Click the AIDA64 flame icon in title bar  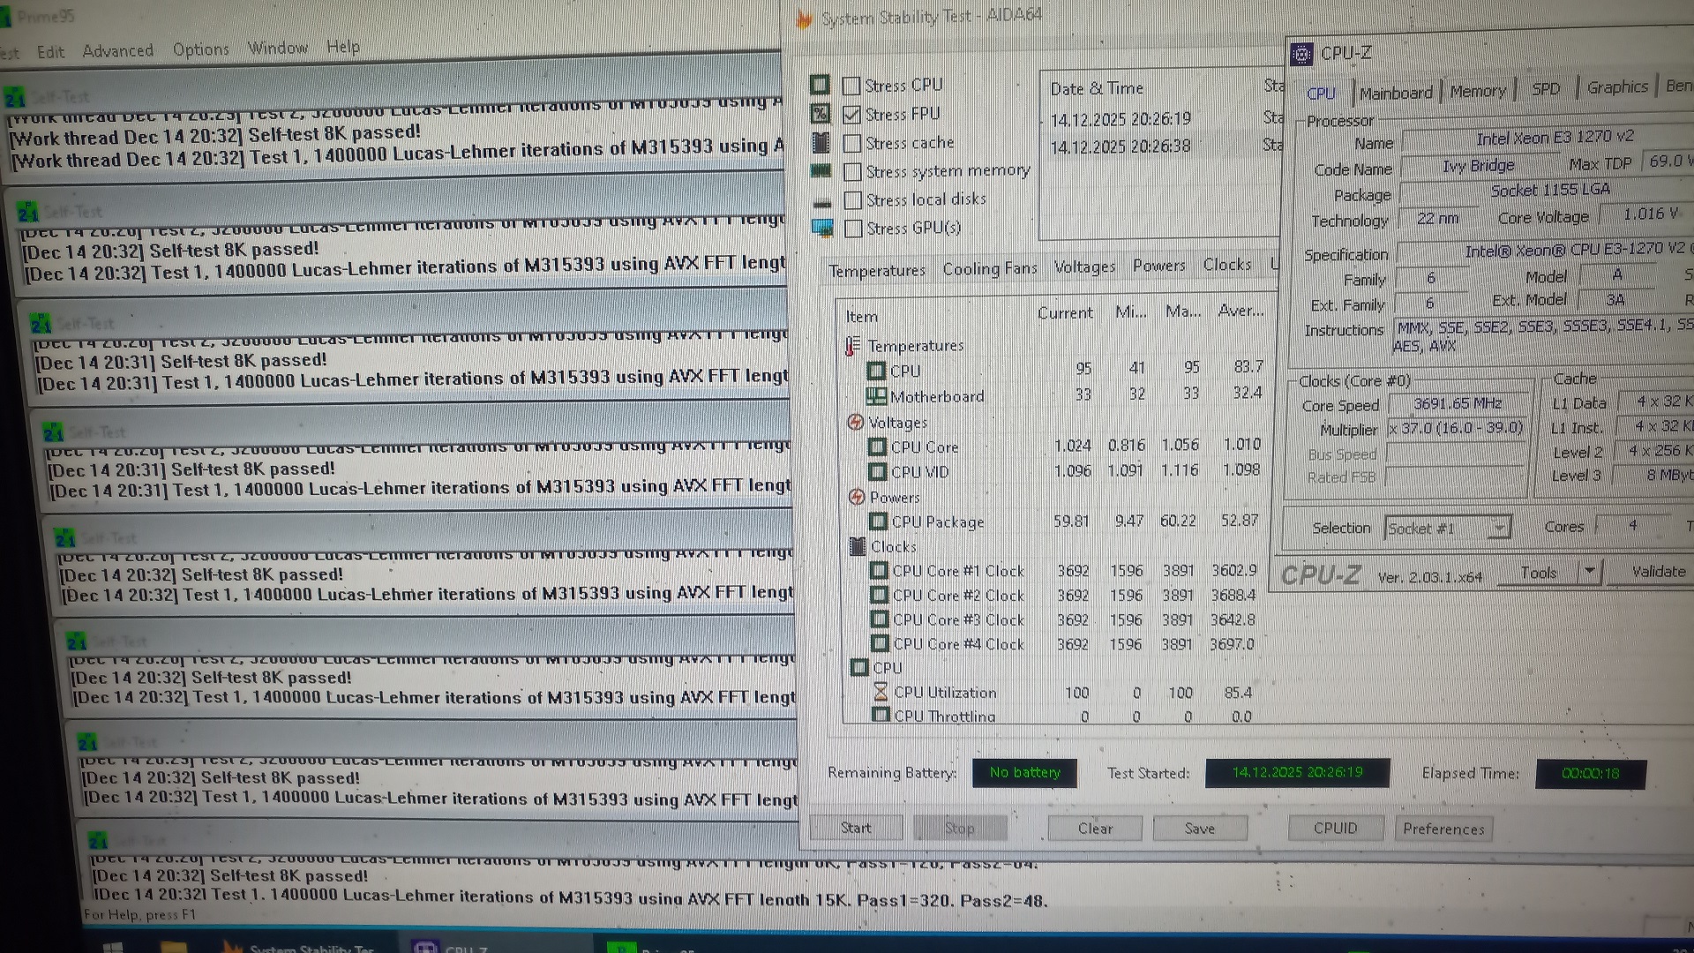804,19
